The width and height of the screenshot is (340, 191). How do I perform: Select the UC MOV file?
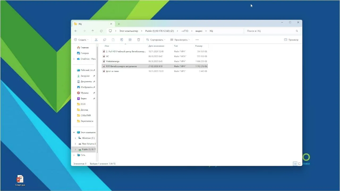[155, 57]
